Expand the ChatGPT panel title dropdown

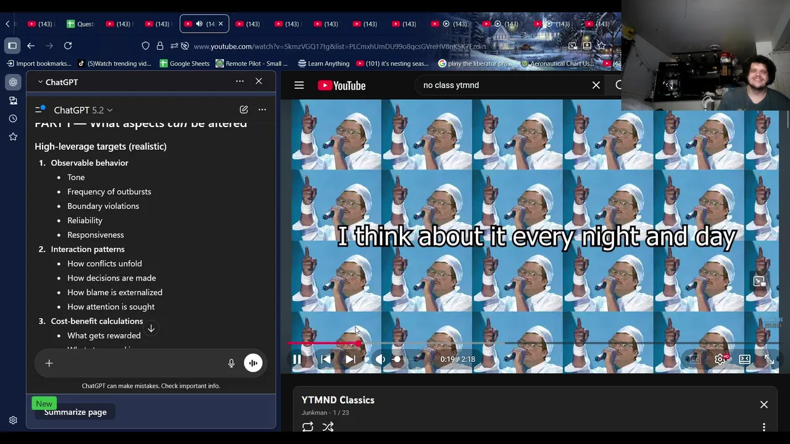click(x=57, y=81)
